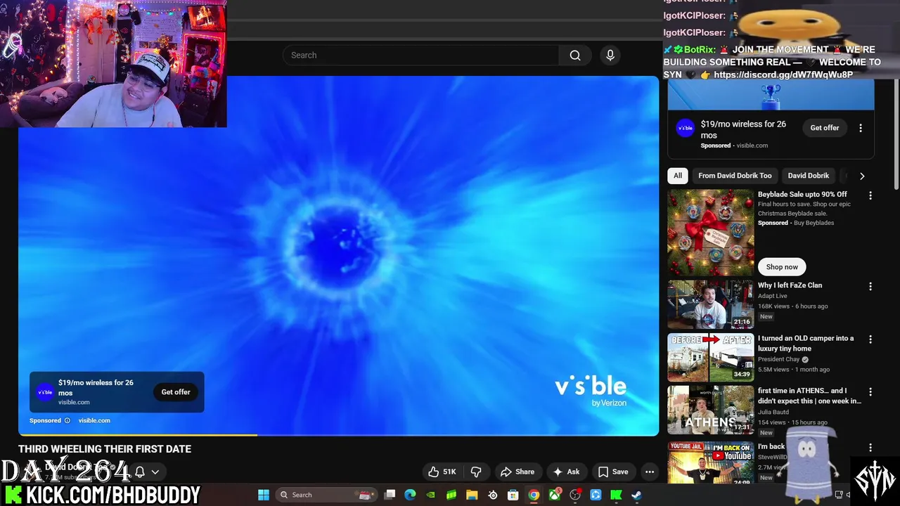Save the video to a playlist
900x506 pixels.
[612, 472]
